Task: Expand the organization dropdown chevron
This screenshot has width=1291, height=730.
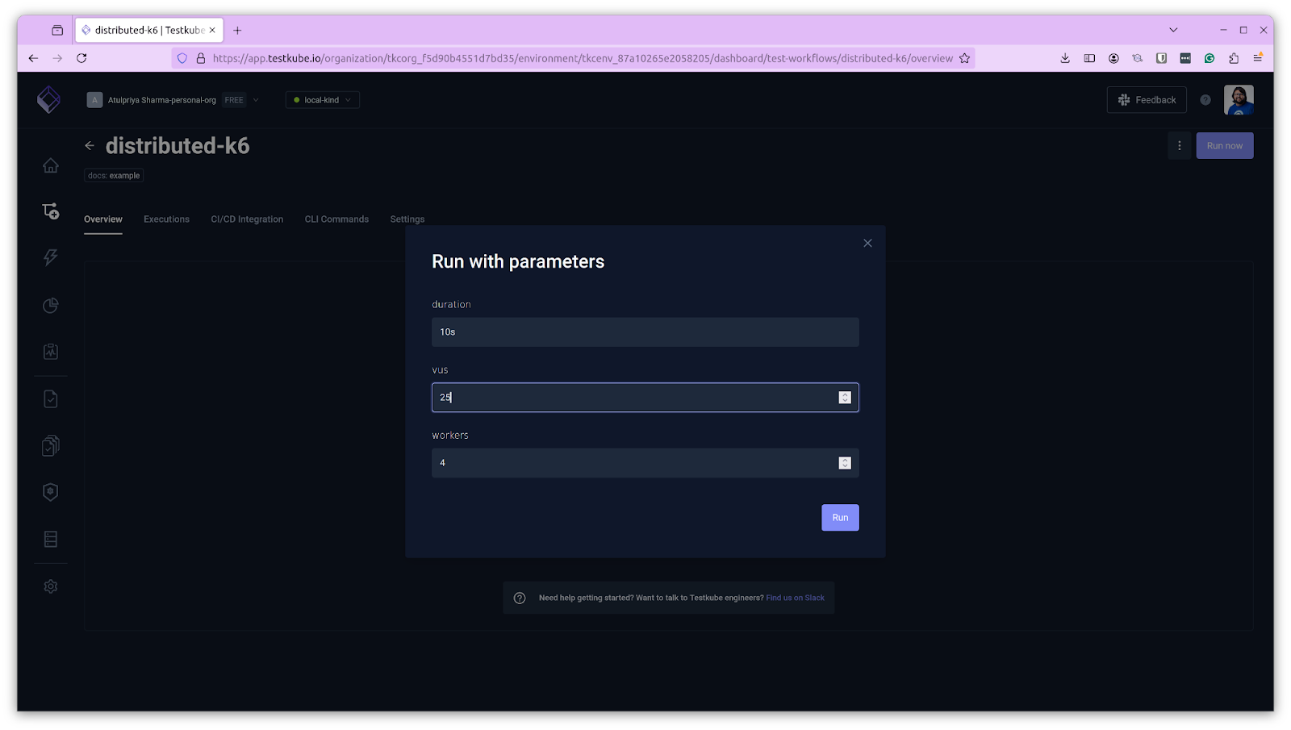Action: [256, 100]
